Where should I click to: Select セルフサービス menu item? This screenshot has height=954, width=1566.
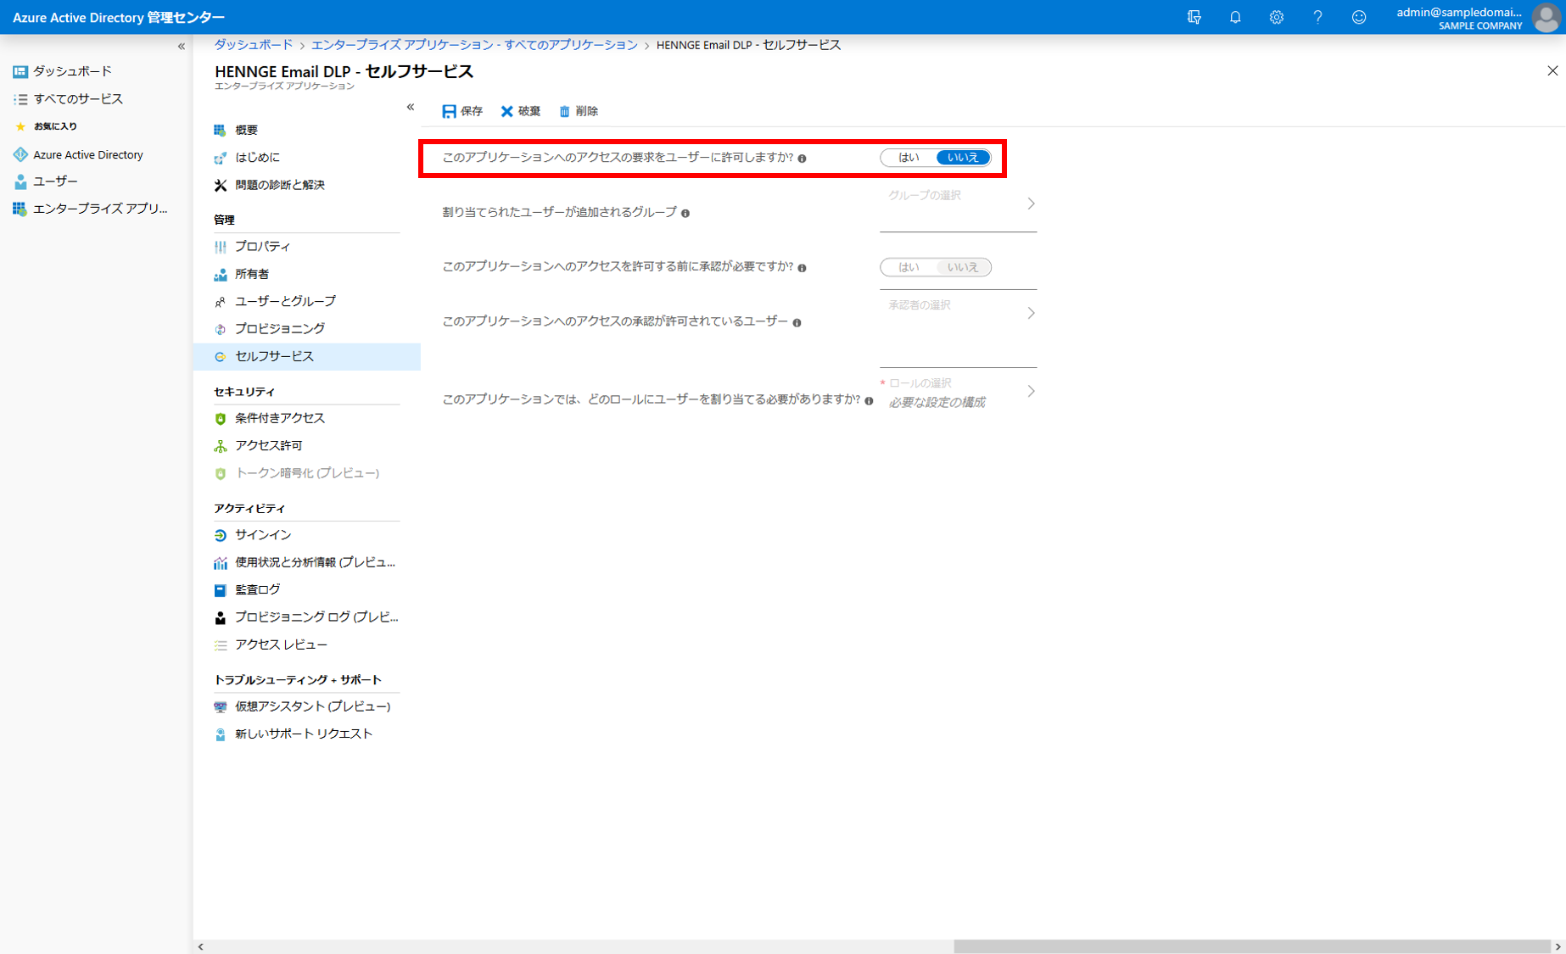(x=307, y=356)
